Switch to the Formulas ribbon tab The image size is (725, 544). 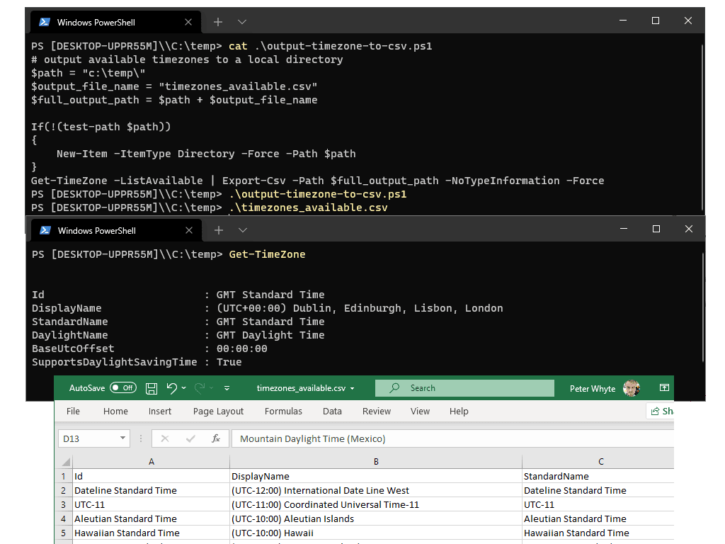coord(283,412)
